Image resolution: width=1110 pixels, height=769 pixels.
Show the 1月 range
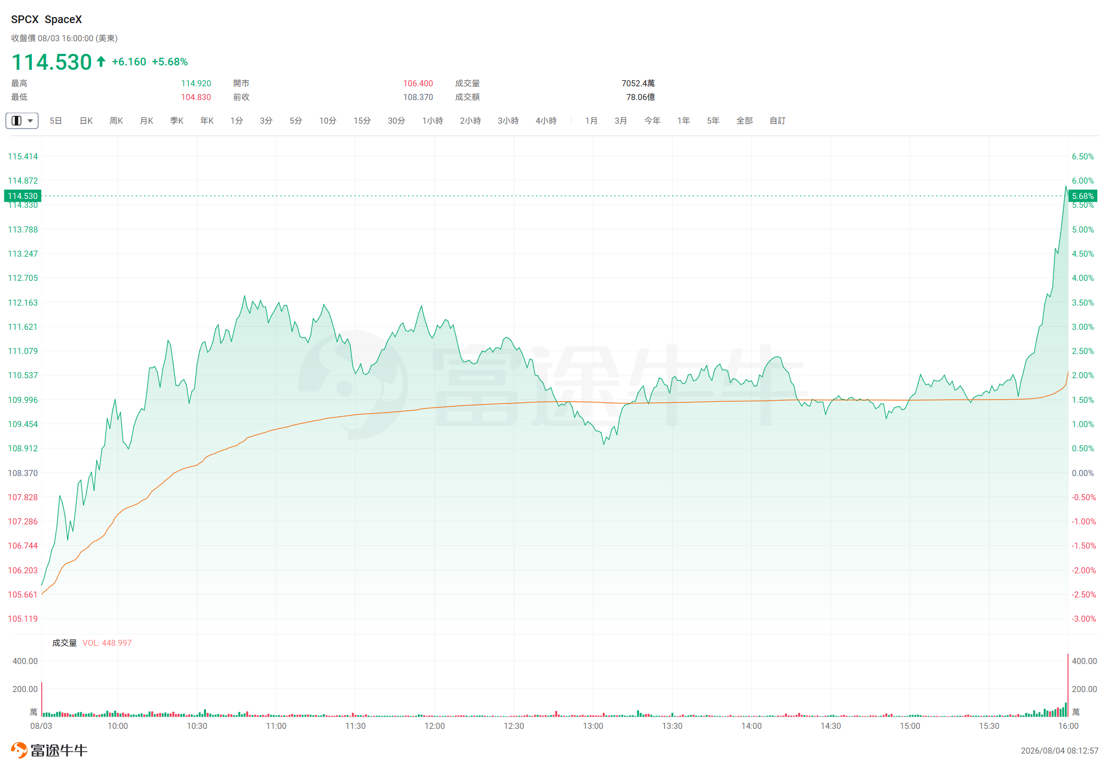tap(591, 121)
